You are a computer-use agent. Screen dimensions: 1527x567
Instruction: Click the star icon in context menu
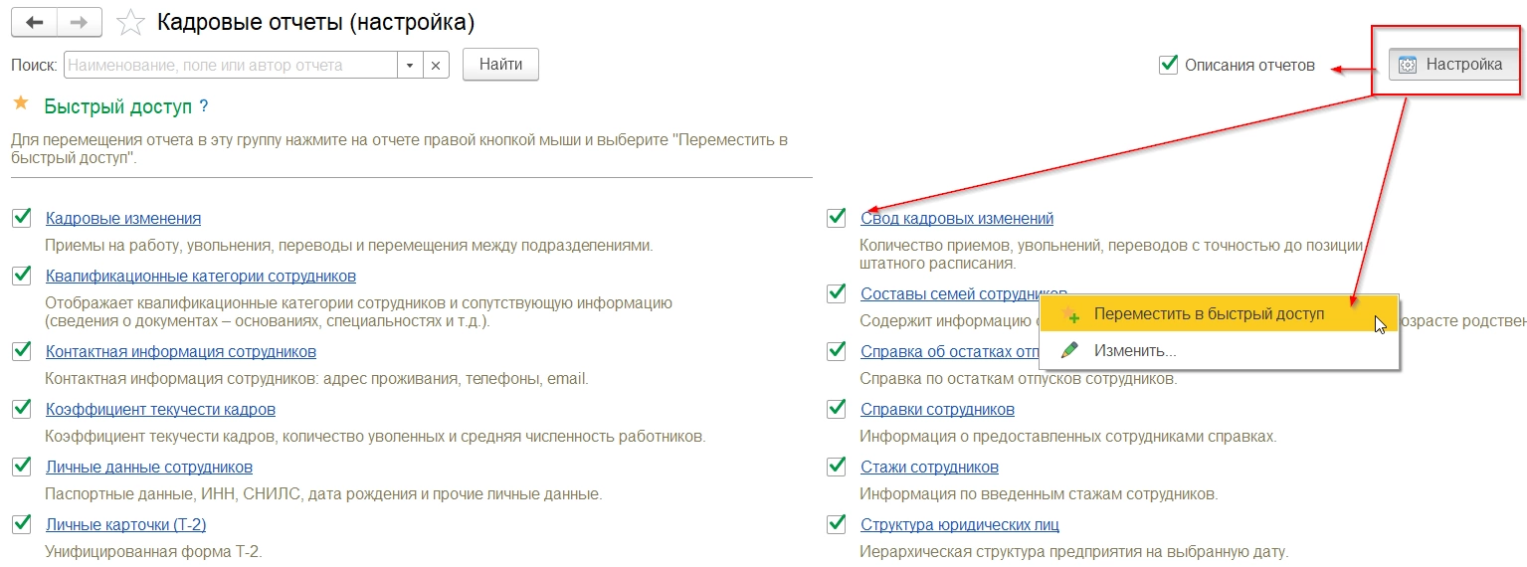[x=1069, y=314]
